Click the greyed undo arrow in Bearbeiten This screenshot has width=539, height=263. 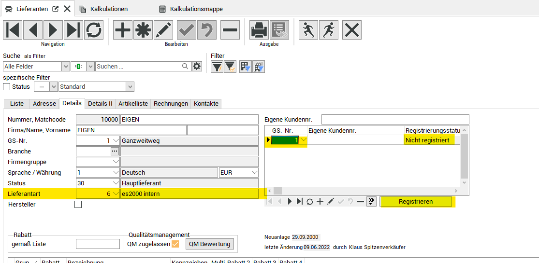point(207,30)
